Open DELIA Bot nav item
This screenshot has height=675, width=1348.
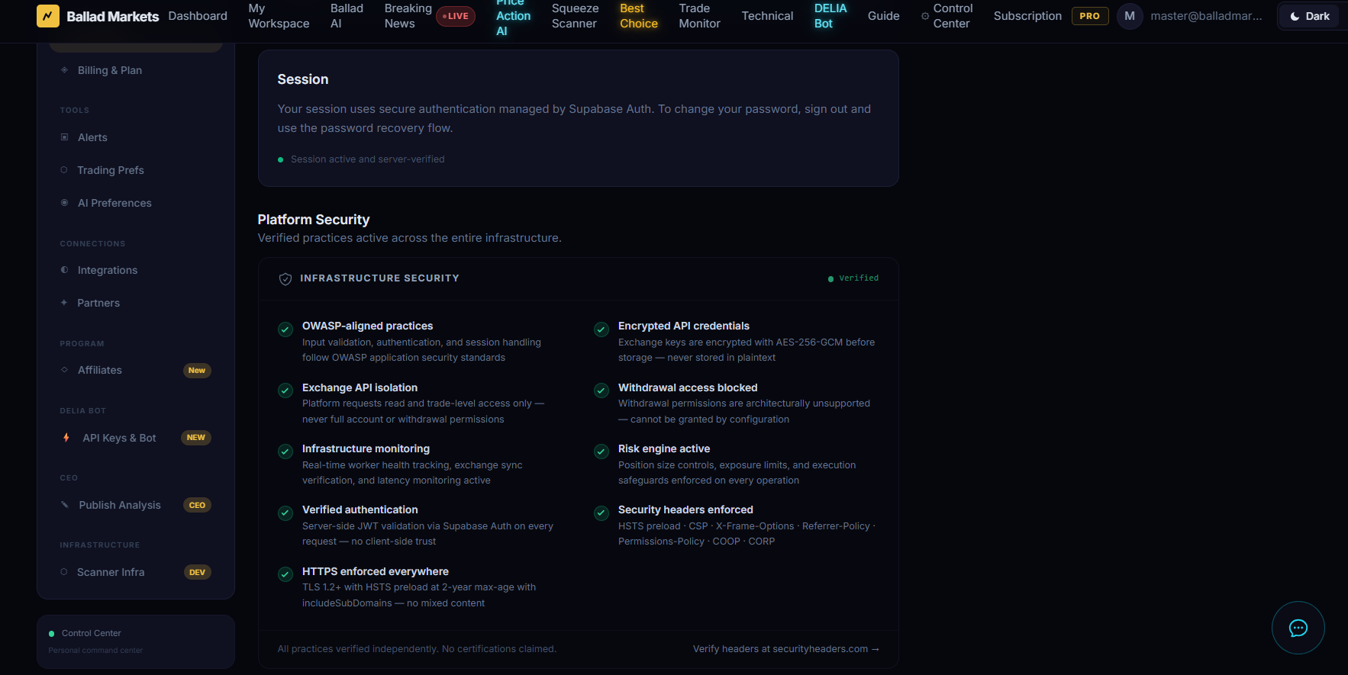click(x=830, y=16)
